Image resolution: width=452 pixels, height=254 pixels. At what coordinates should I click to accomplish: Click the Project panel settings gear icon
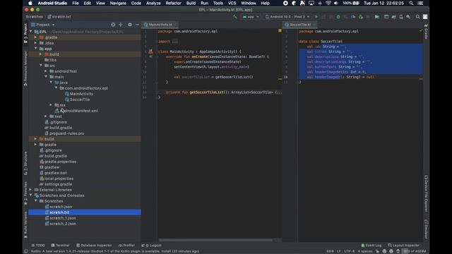(130, 25)
